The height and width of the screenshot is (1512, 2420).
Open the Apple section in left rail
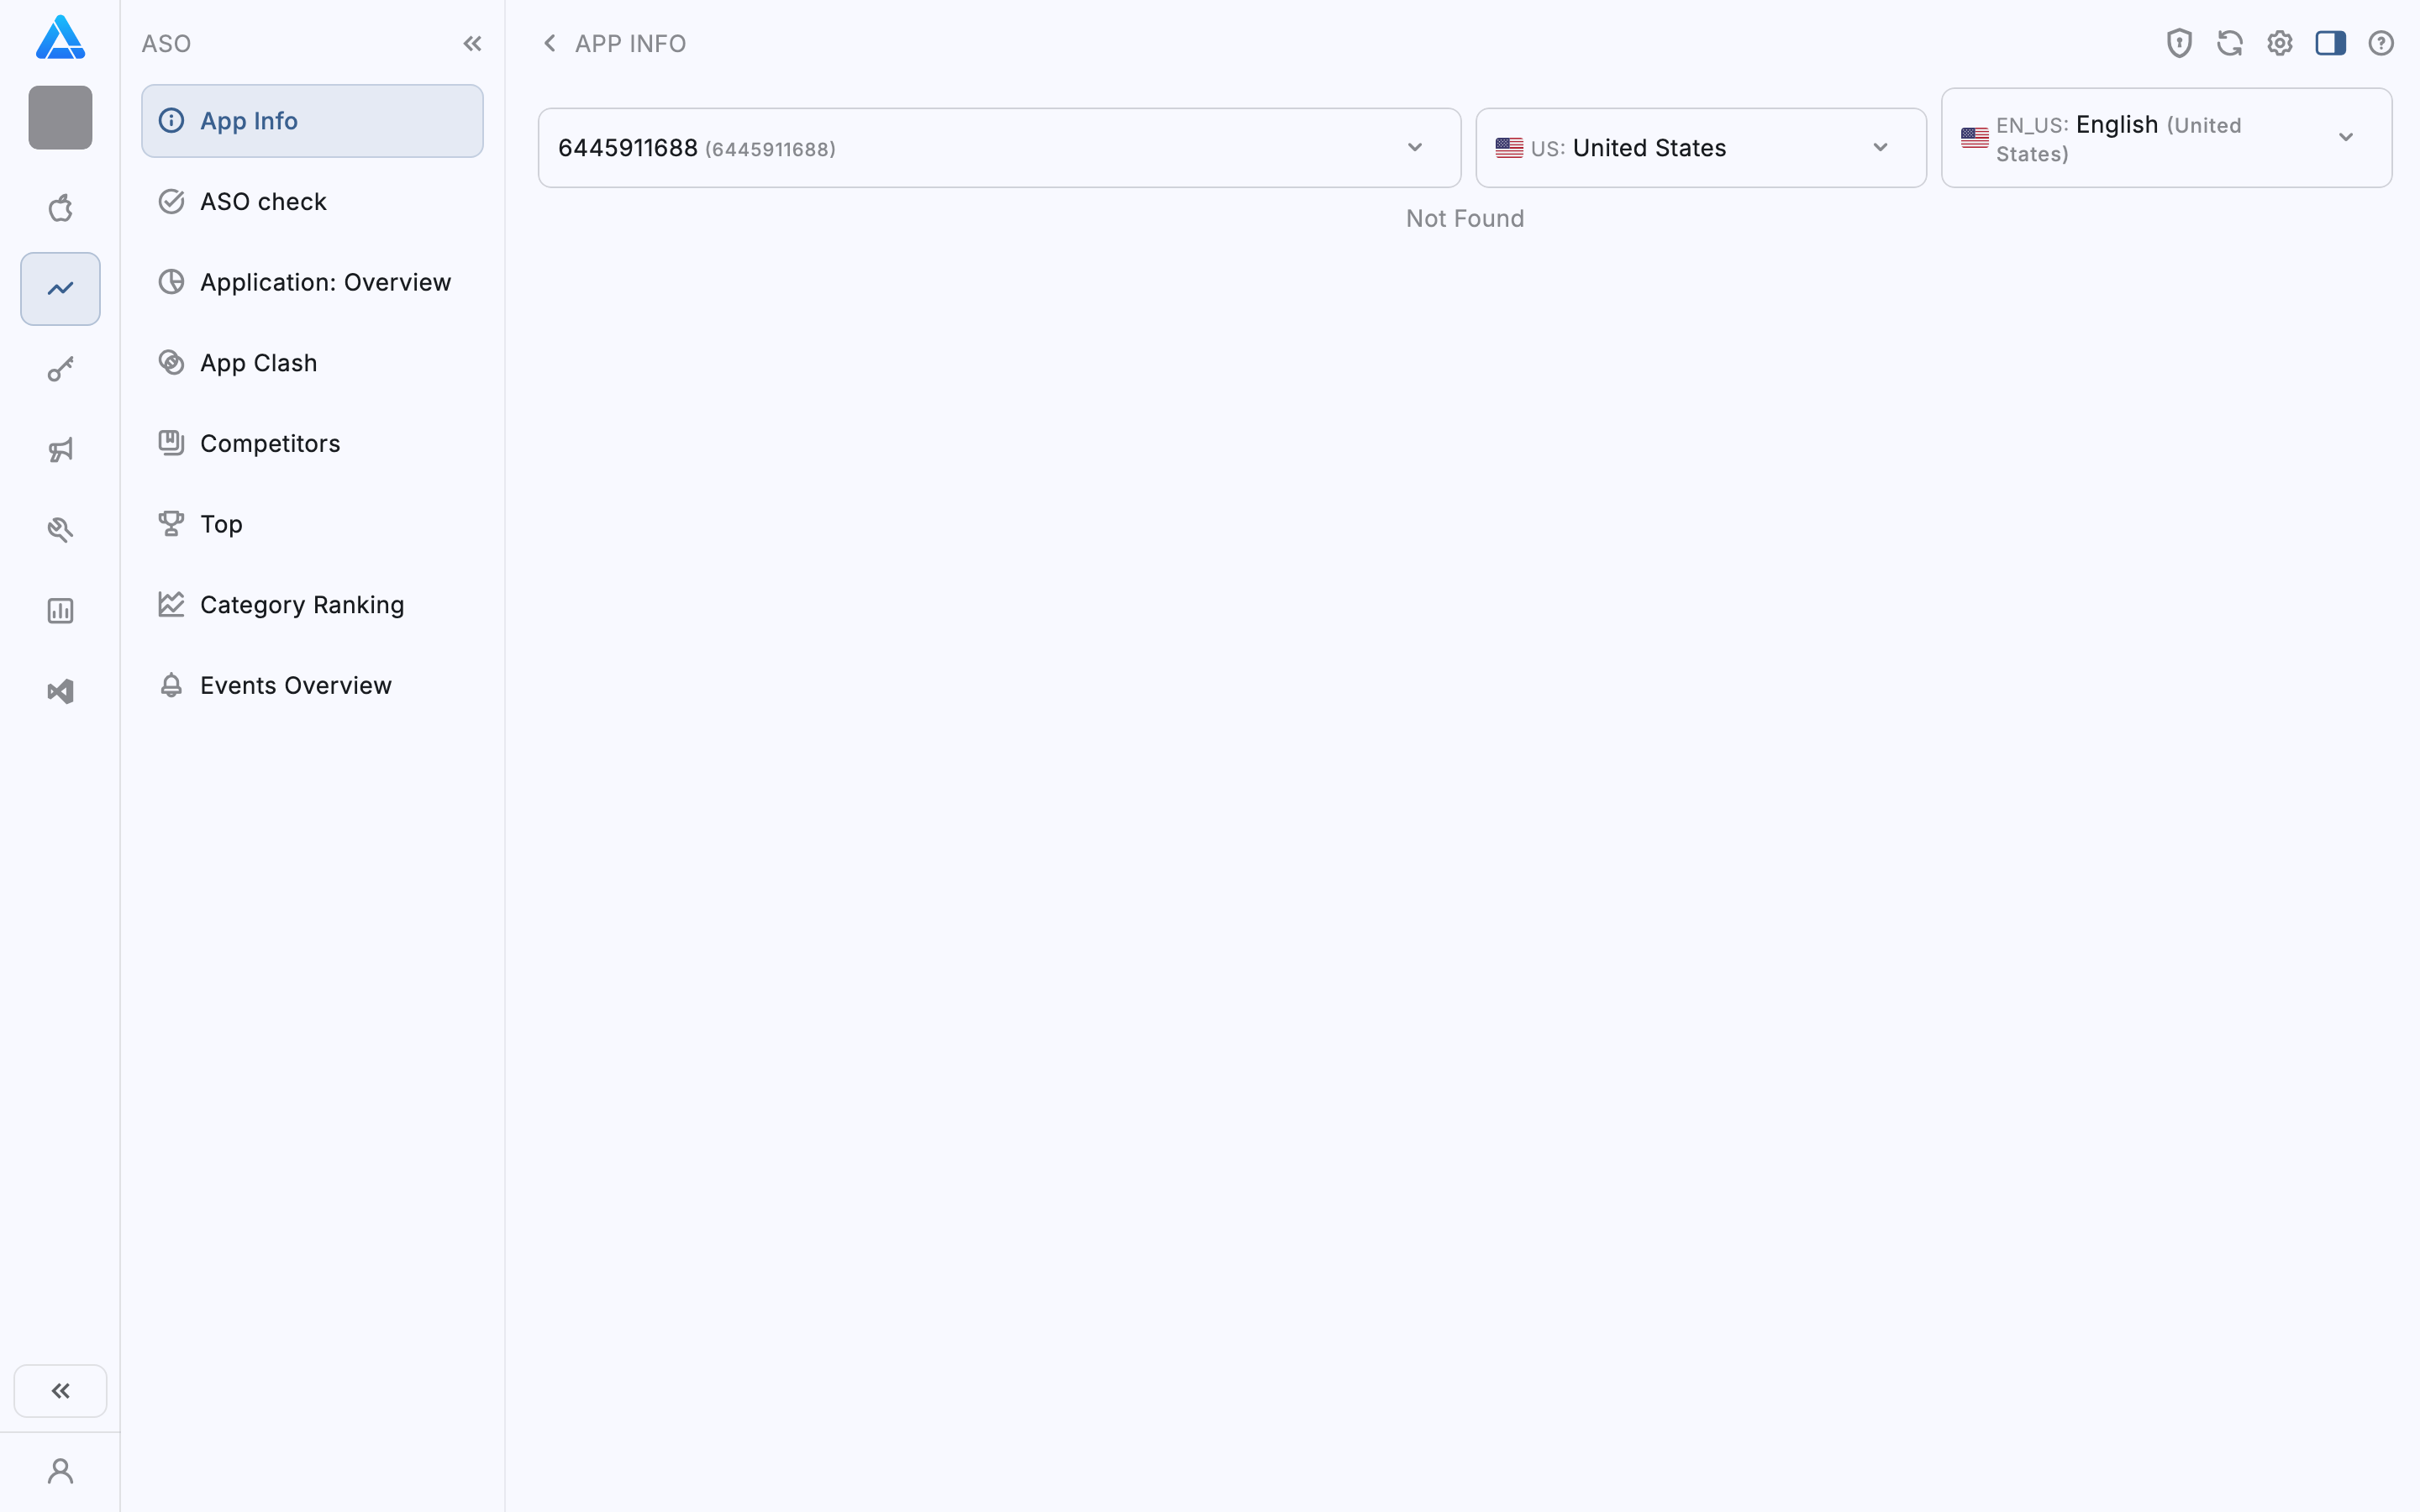(x=60, y=208)
